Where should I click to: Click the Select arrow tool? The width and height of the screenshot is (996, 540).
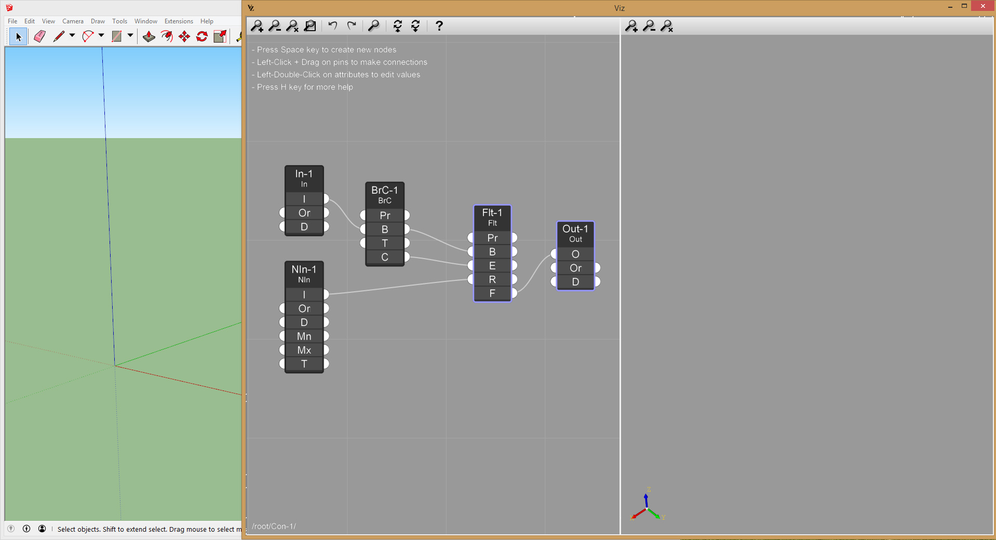tap(18, 36)
